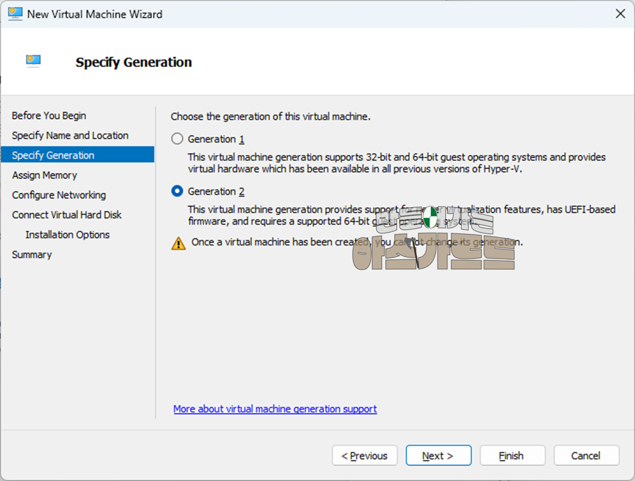This screenshot has width=635, height=481.
Task: Click the yellow warning triangle icon
Action: coord(178,243)
